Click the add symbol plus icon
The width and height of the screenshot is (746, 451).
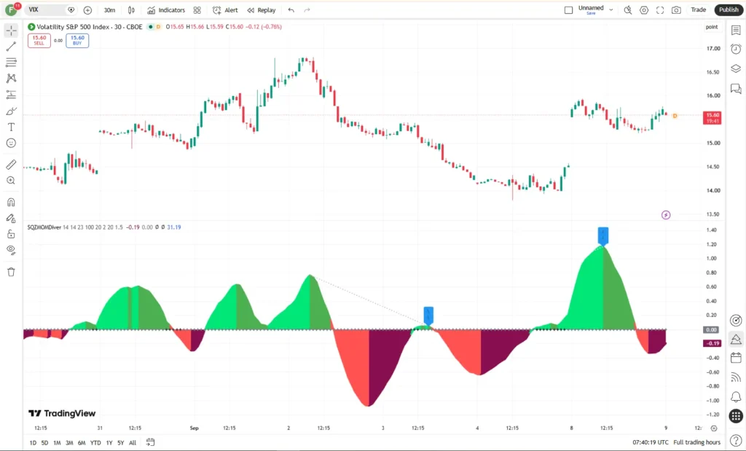pyautogui.click(x=87, y=10)
